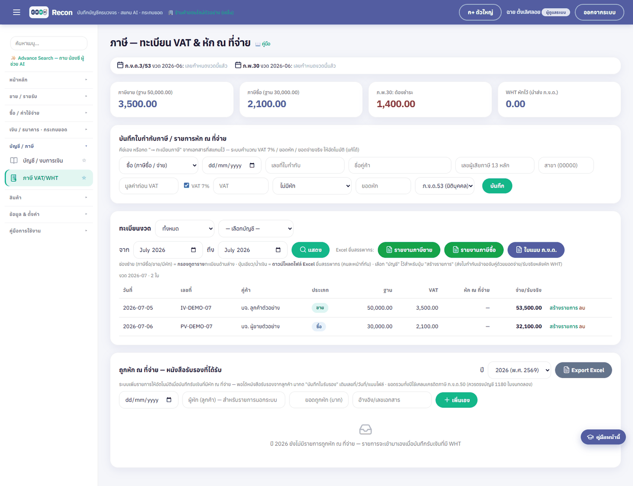
Task: Download รายงานภาษีขาย Excel report
Action: pyautogui.click(x=409, y=250)
